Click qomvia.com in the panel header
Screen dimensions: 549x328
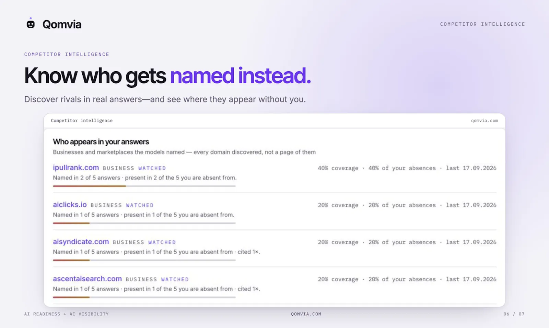[484, 121]
